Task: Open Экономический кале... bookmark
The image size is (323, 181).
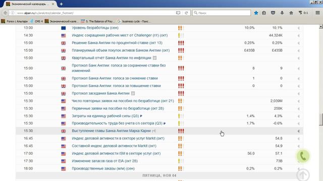Action: tap(62, 21)
